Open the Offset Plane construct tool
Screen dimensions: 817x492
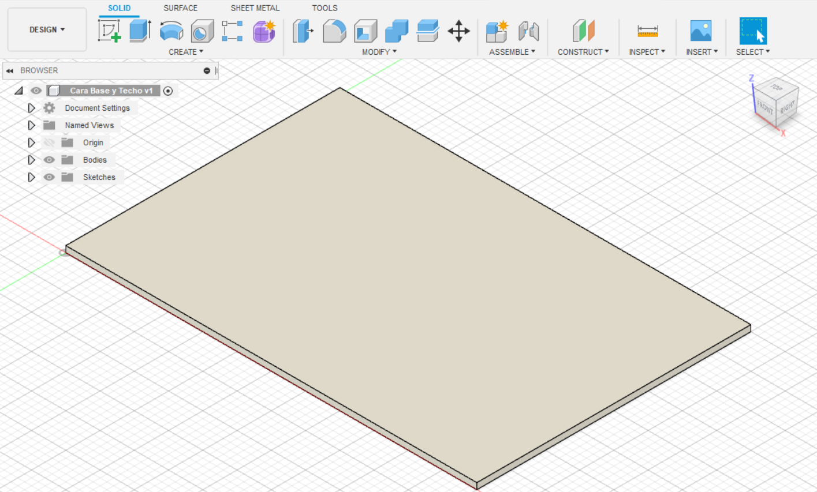[583, 31]
